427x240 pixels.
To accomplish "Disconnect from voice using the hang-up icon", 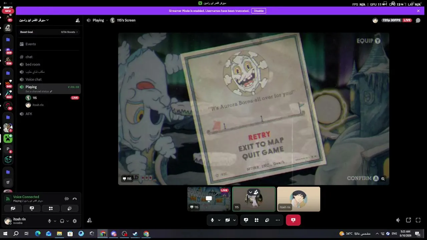I will (75, 199).
